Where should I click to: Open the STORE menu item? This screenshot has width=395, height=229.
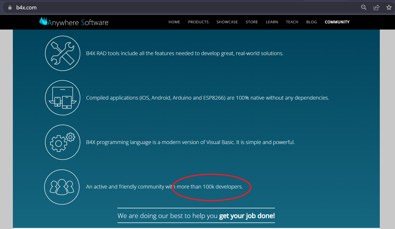[252, 22]
